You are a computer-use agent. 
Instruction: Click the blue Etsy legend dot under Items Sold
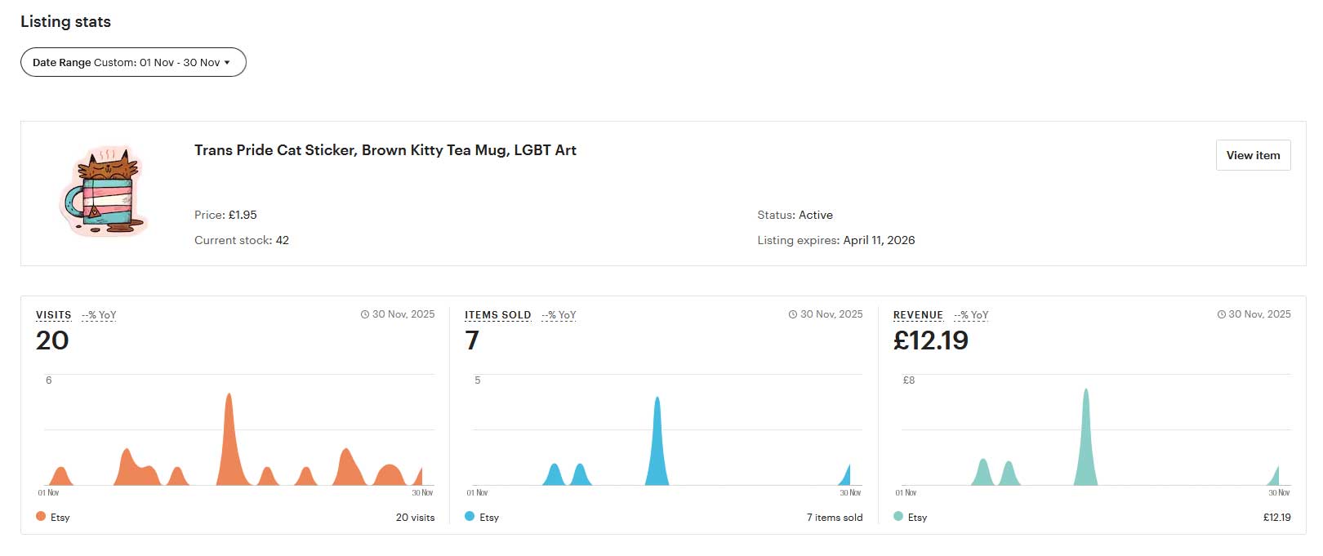[x=470, y=516]
